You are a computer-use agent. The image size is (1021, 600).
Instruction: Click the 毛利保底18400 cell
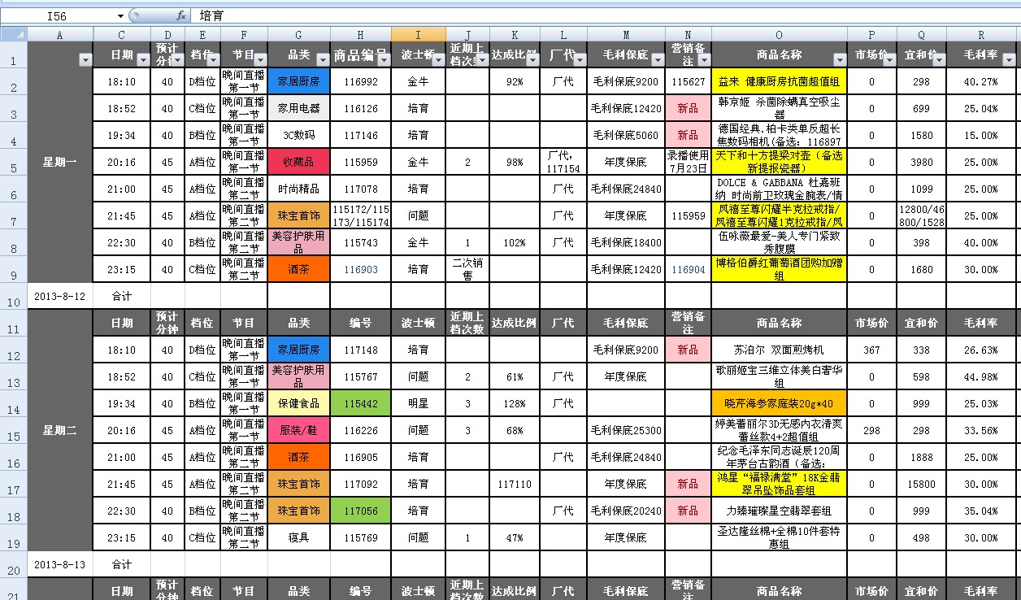point(626,243)
